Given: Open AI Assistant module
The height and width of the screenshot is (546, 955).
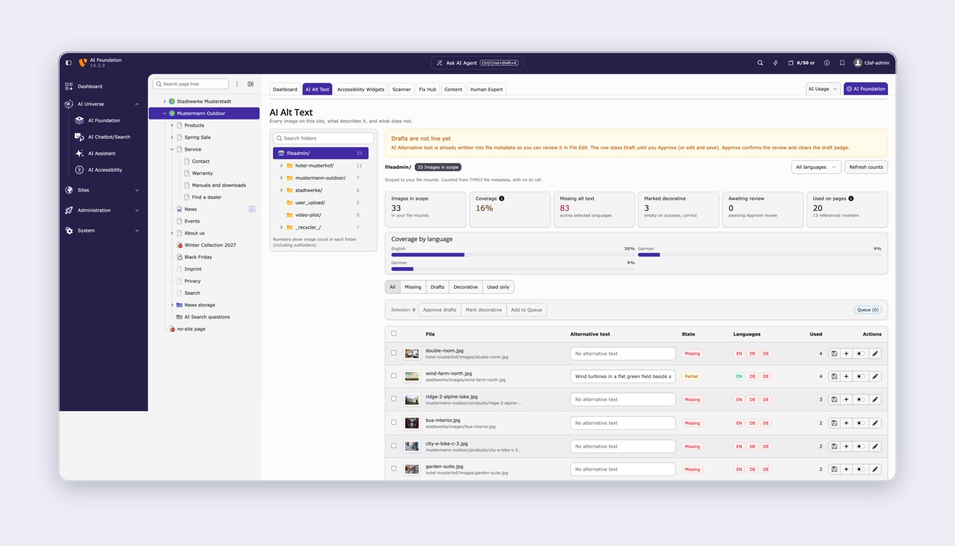Looking at the screenshot, I should 102,154.
